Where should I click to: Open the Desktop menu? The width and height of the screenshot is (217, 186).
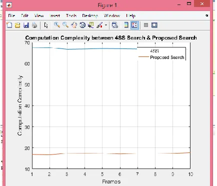tap(90, 15)
